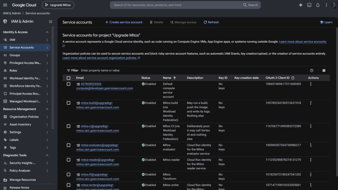Click the search bar Search button
This screenshot has width=338, height=190.
pos(250,5)
